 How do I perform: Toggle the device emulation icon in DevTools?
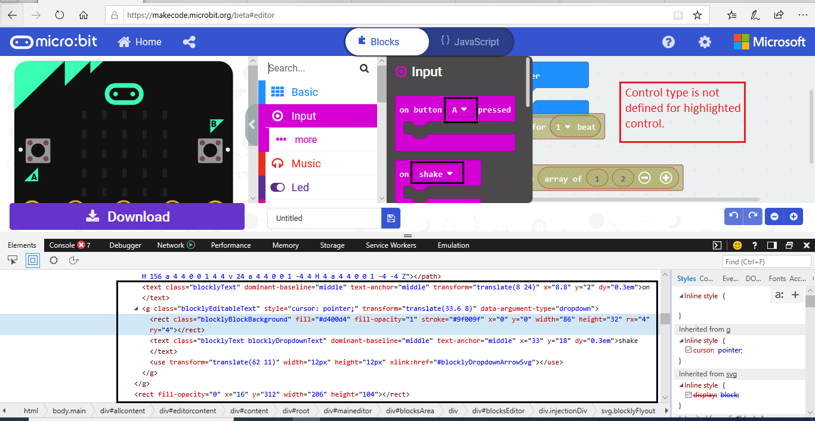32,260
